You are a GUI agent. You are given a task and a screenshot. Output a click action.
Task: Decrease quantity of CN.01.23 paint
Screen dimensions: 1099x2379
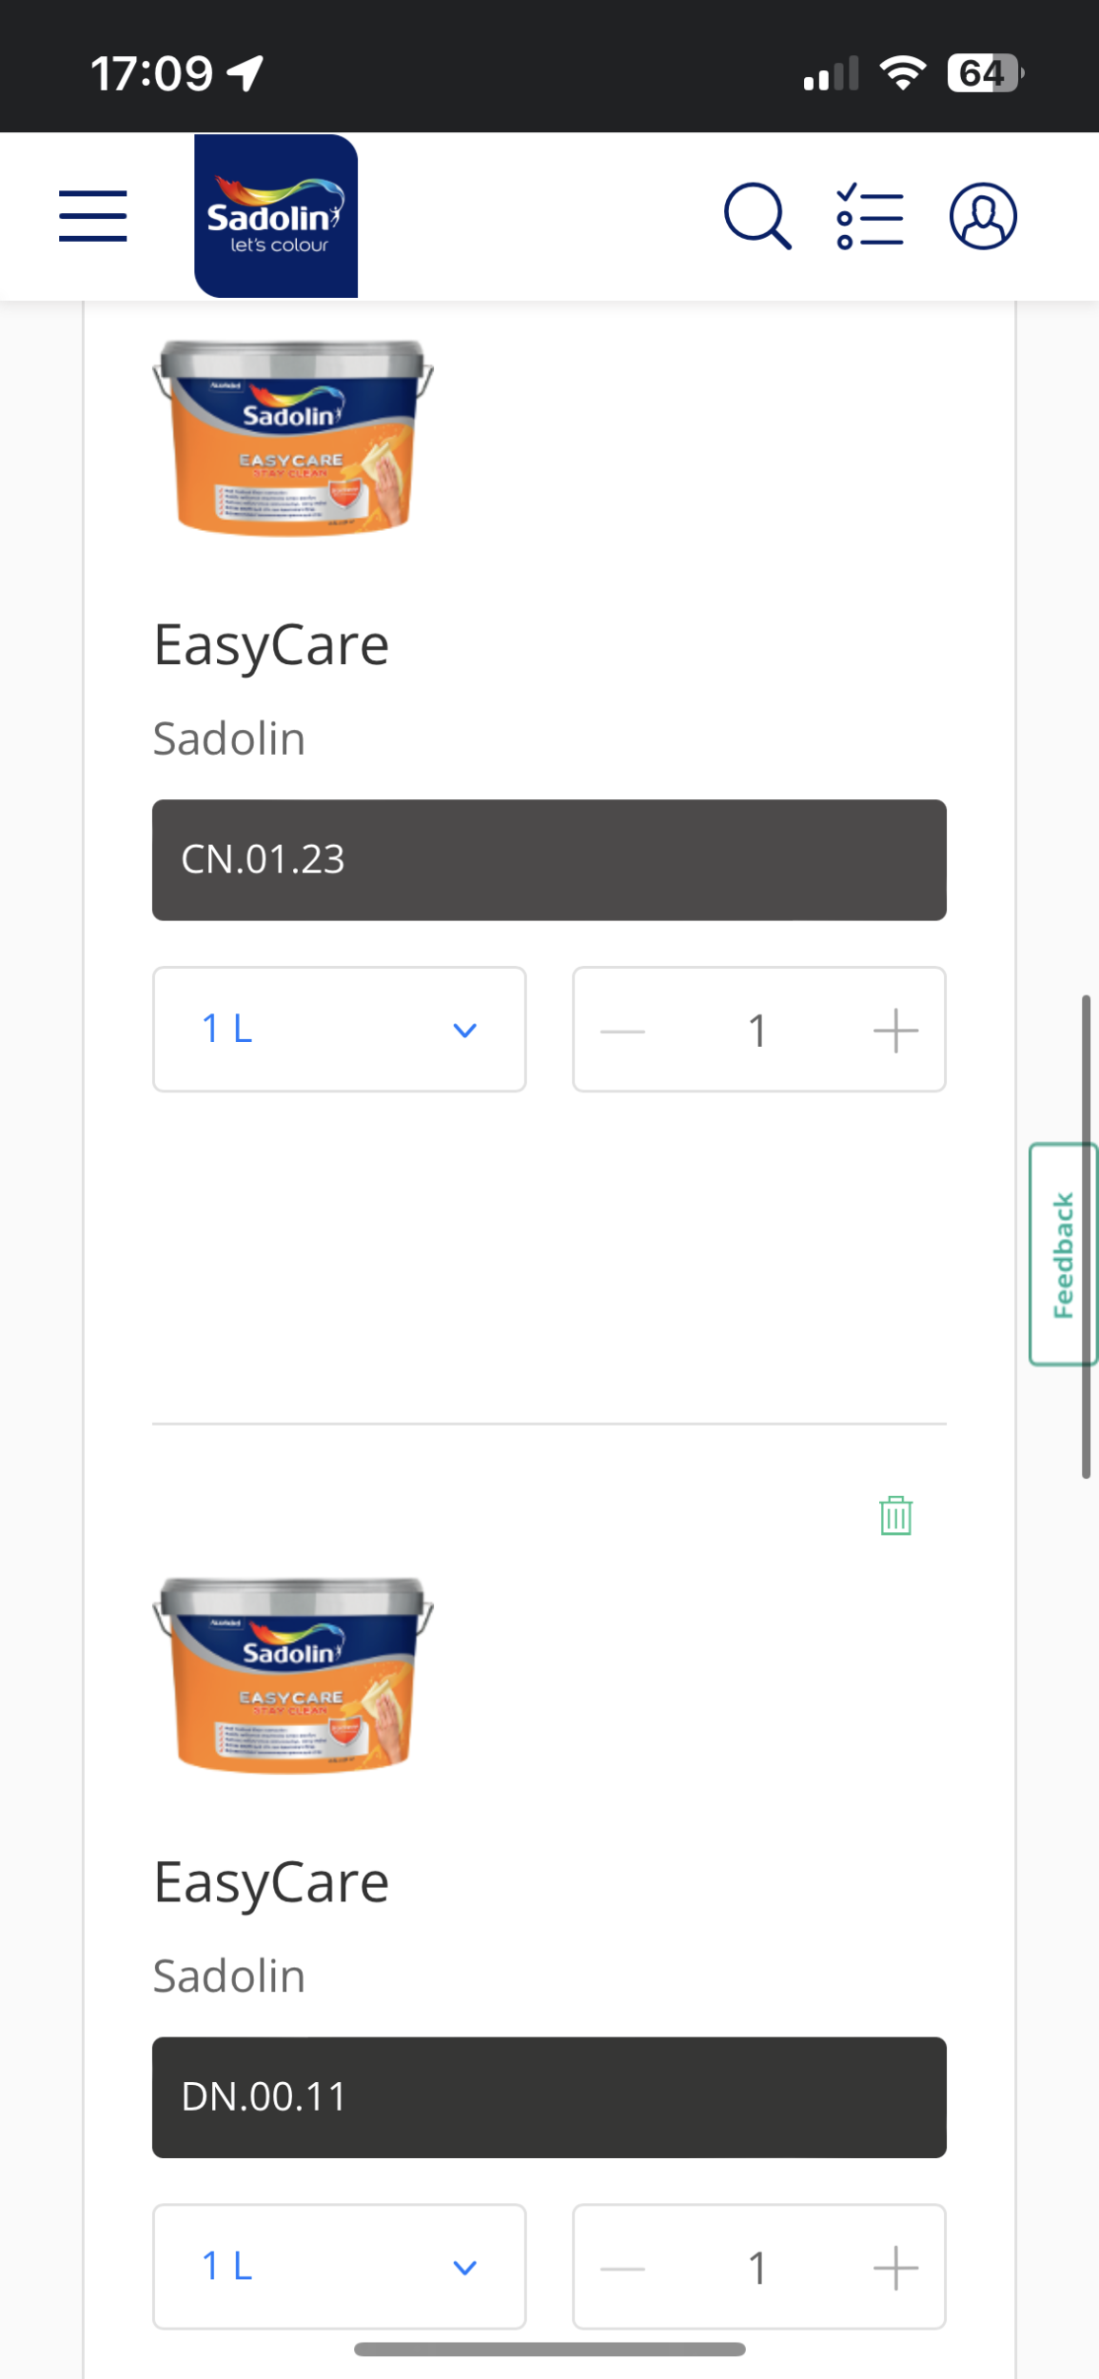coord(623,1031)
